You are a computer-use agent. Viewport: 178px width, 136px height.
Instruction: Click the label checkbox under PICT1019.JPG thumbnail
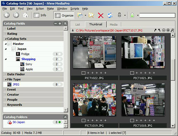point(83,120)
